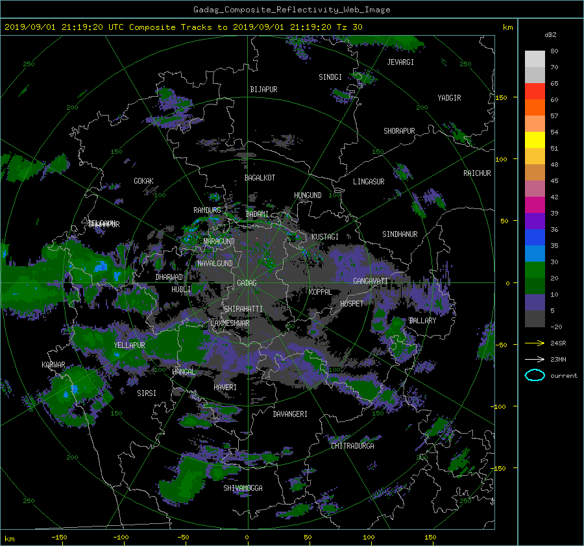Click the dBZ legend heading

550,35
